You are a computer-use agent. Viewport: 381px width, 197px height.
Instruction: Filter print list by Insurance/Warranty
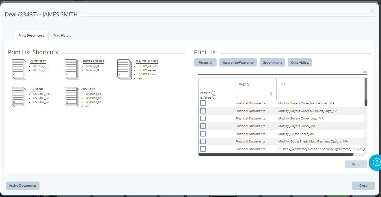pyautogui.click(x=238, y=62)
